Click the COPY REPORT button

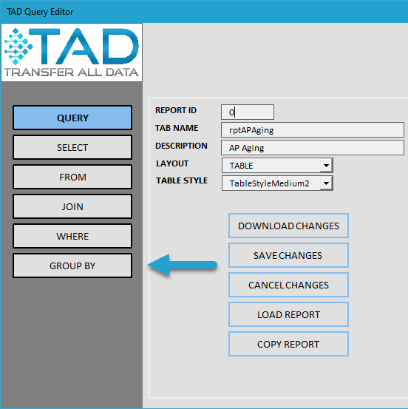[288, 344]
